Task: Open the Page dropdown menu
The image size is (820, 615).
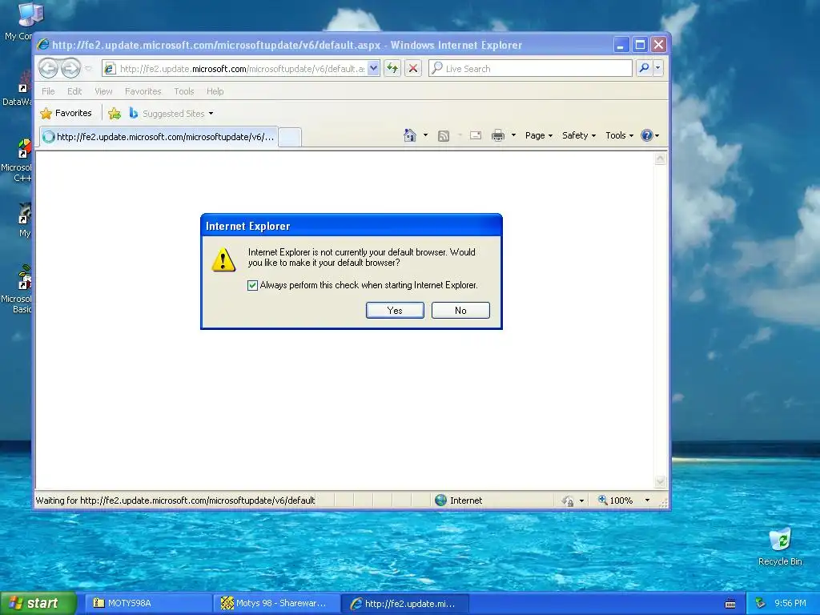Action: click(539, 135)
